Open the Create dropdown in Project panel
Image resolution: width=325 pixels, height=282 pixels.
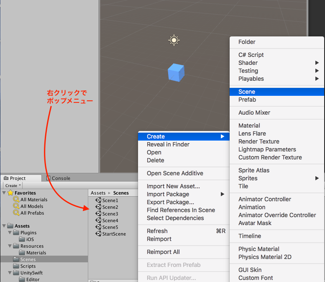[13, 185]
